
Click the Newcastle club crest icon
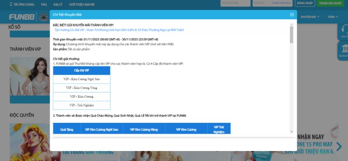pyautogui.click(x=44, y=17)
